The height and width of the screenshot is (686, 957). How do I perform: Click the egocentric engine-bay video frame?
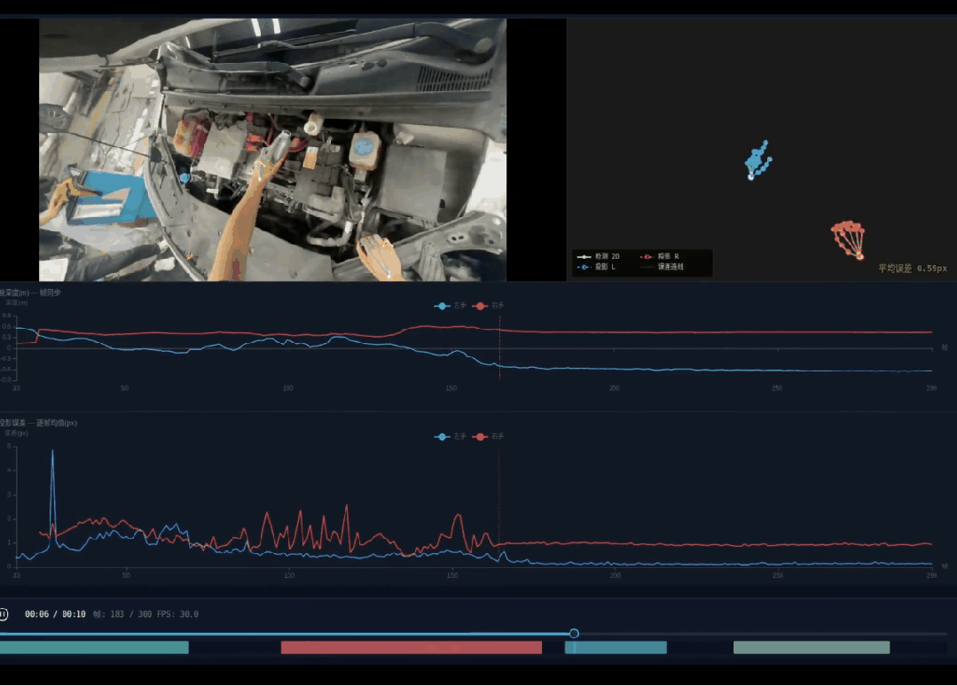[273, 150]
